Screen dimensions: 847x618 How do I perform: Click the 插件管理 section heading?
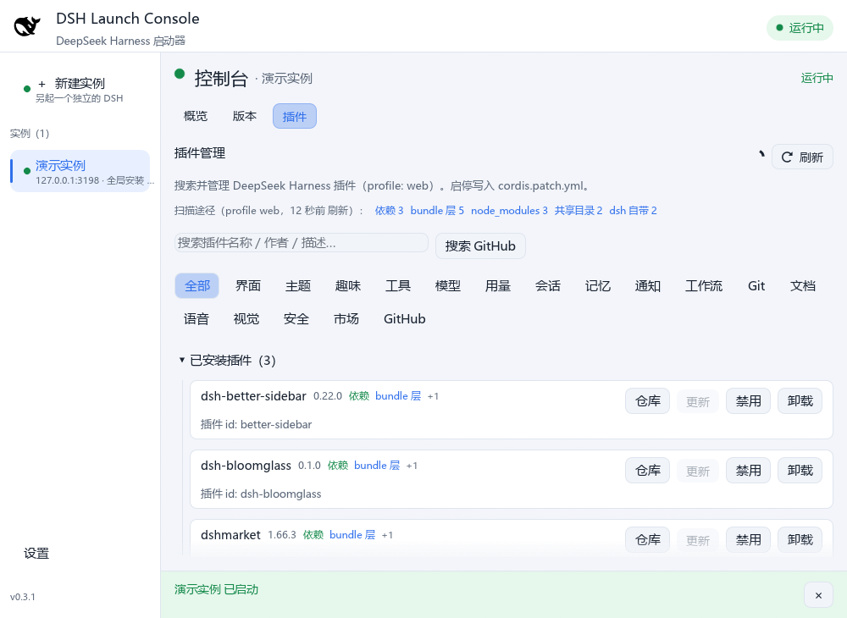pos(200,153)
